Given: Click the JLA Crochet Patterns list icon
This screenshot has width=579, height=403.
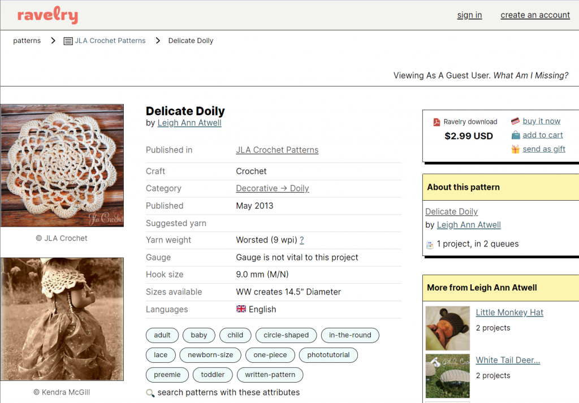Looking at the screenshot, I should (x=68, y=41).
